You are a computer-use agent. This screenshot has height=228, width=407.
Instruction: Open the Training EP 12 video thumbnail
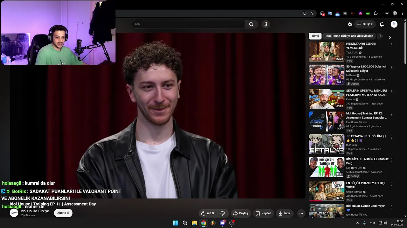327,121
